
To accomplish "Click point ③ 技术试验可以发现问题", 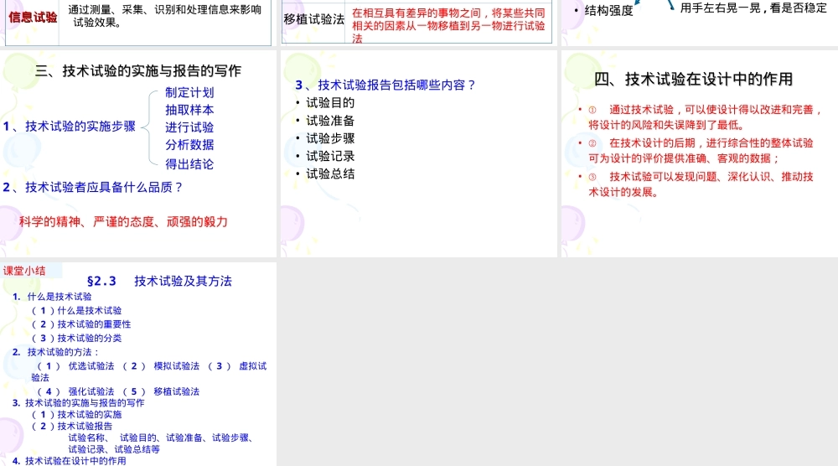I will (x=701, y=184).
